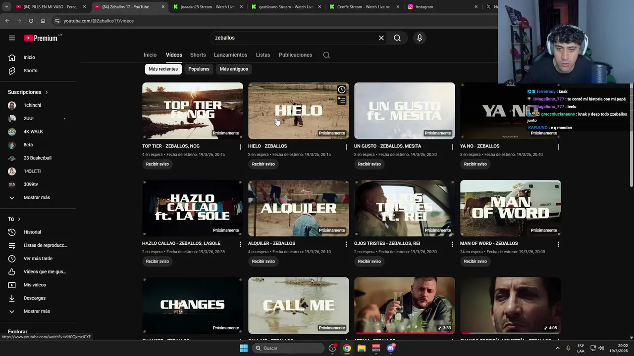
Task: Switch to the Lanzamientos channel tab
Action: [230, 55]
